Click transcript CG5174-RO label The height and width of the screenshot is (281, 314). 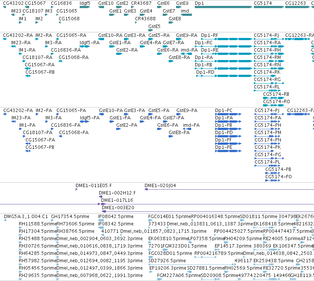pos(276,102)
